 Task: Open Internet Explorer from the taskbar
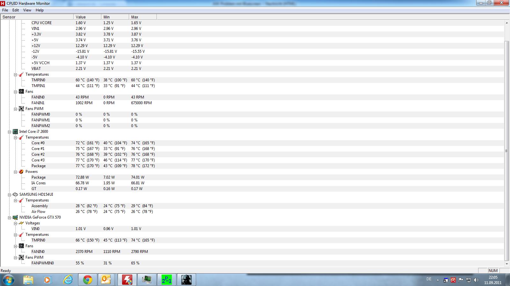click(x=68, y=280)
